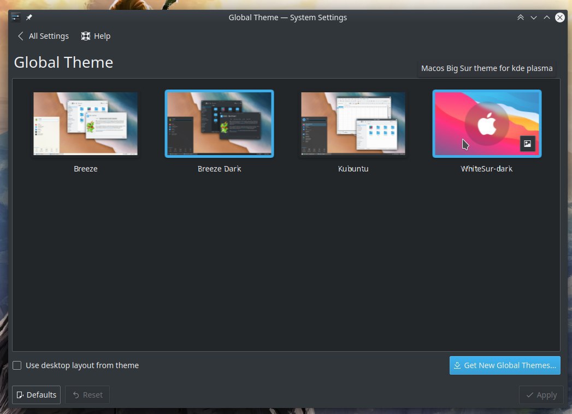The width and height of the screenshot is (572, 414).
Task: Click the Apply button
Action: tap(541, 395)
